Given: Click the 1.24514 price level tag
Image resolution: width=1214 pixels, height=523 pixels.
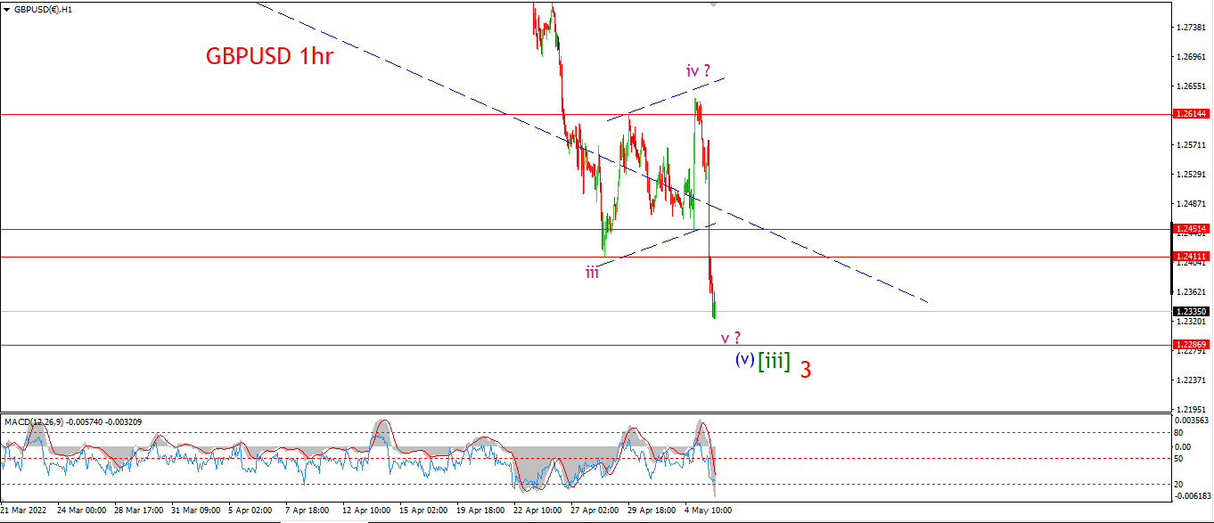Looking at the screenshot, I should point(1190,229).
